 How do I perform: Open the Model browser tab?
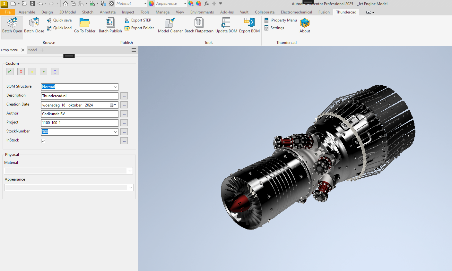tap(32, 50)
